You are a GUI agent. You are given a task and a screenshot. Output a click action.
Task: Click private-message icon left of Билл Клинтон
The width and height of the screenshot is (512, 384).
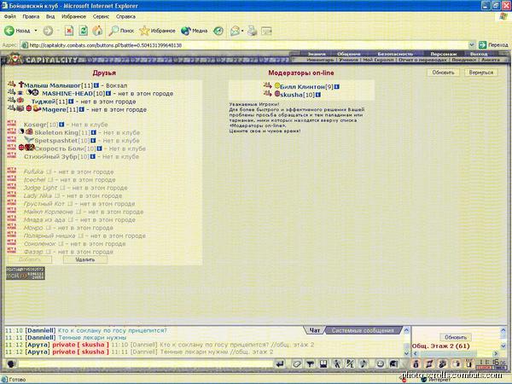pos(267,86)
